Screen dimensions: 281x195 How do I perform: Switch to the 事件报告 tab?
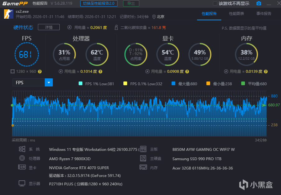point(264,14)
